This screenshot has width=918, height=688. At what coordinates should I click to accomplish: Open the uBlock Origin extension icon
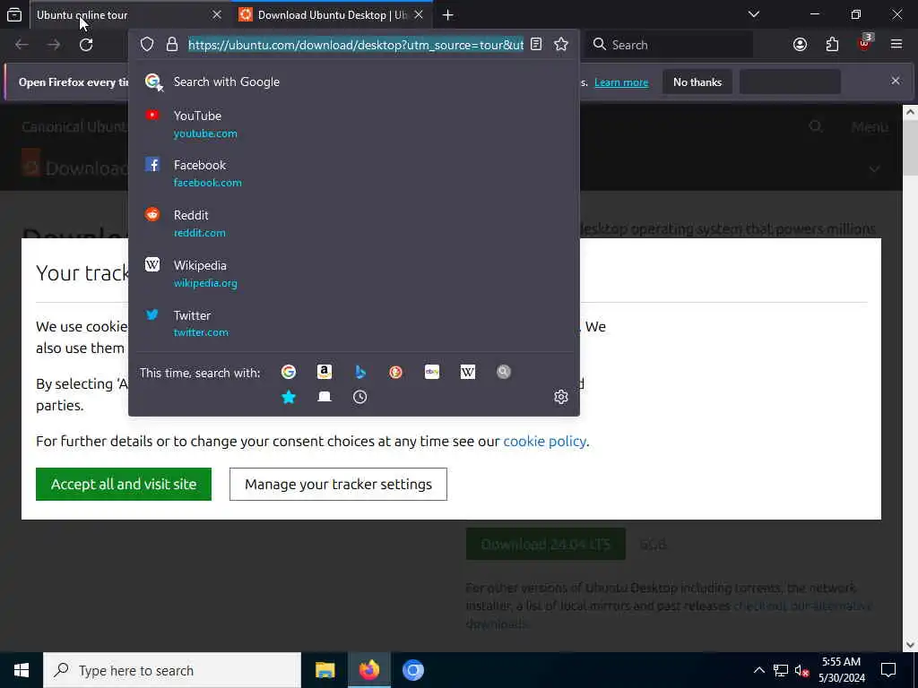click(x=865, y=43)
